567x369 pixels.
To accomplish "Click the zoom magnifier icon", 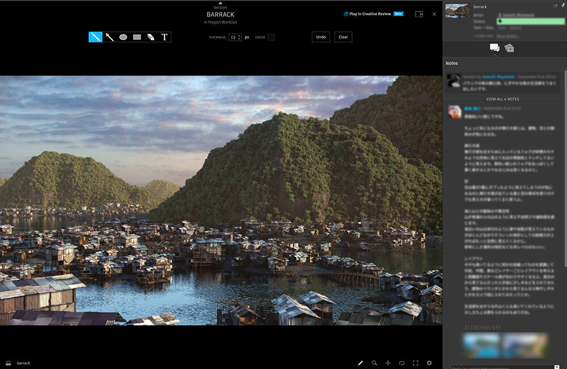I will point(374,363).
